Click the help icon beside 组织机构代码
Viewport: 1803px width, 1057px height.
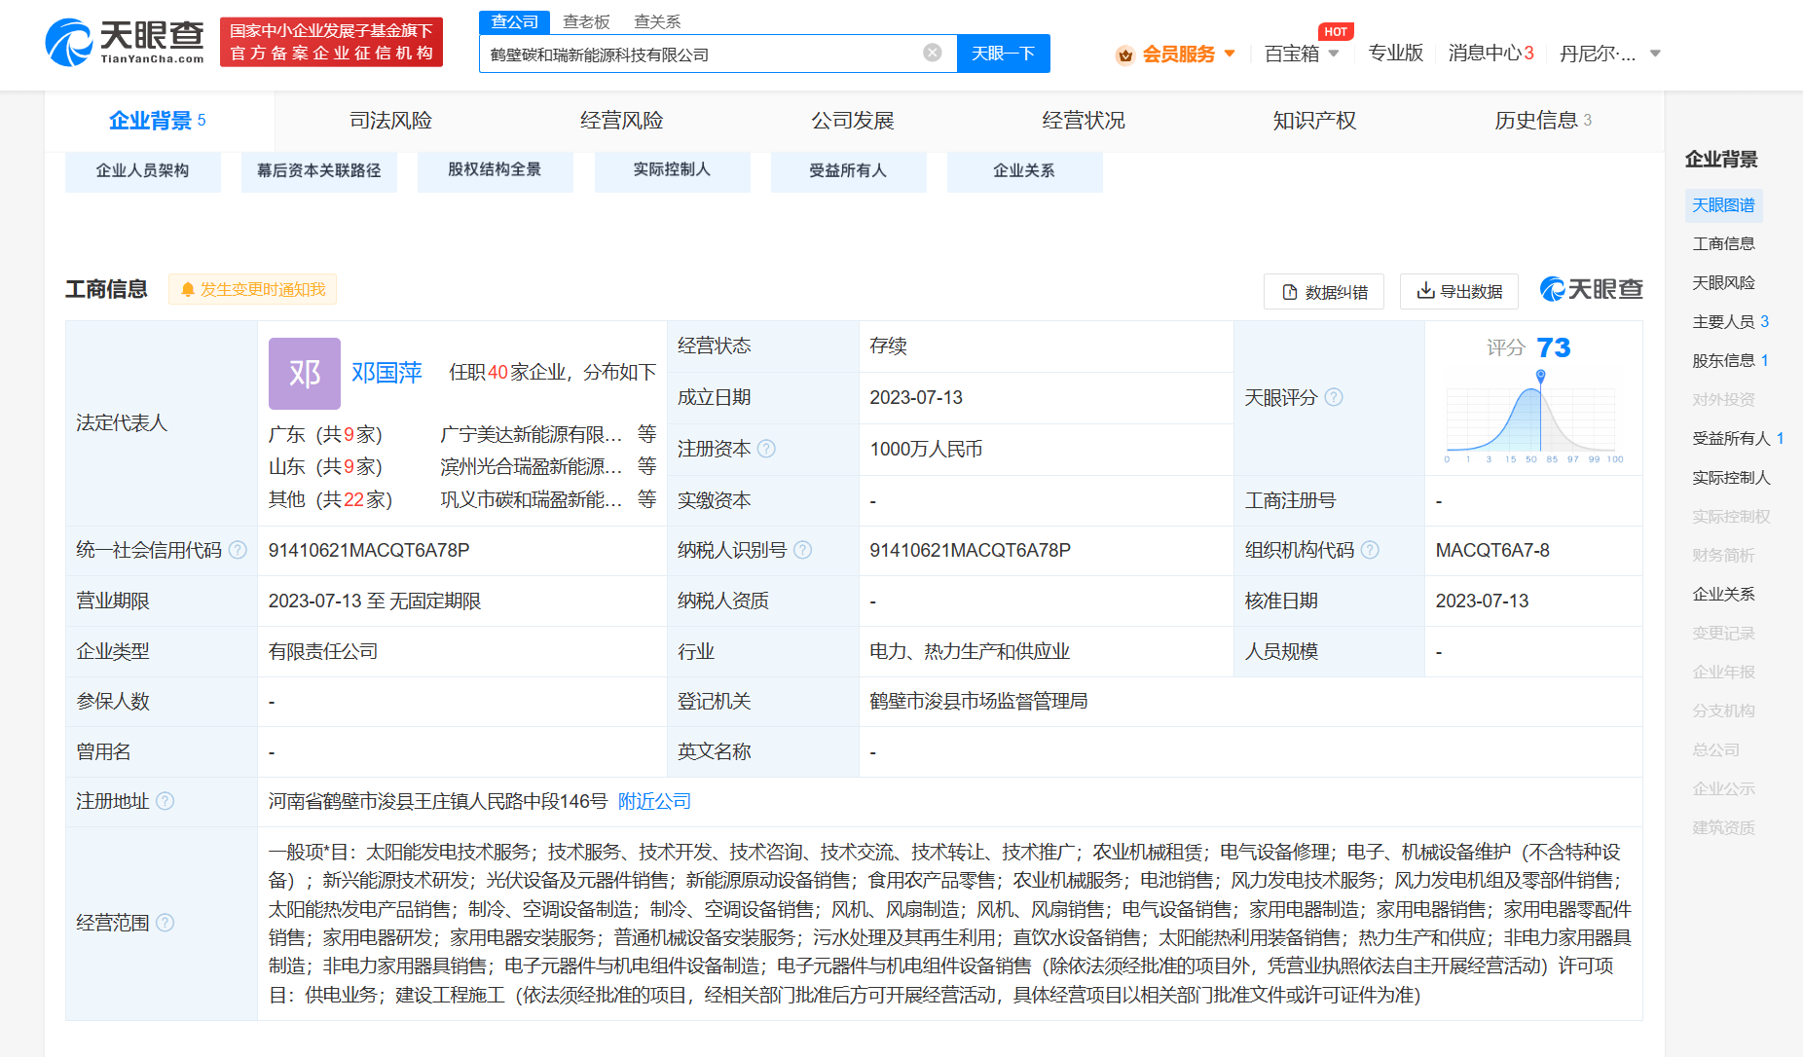point(1370,550)
